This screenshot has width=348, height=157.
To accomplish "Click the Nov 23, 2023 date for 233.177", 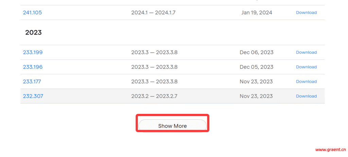I will [256, 81].
